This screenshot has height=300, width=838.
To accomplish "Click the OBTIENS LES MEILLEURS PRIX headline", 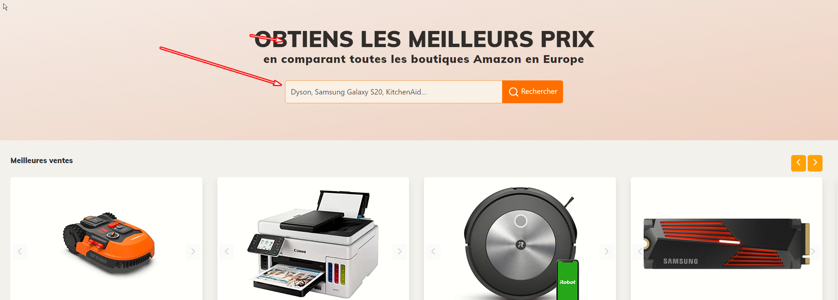I will (x=424, y=39).
